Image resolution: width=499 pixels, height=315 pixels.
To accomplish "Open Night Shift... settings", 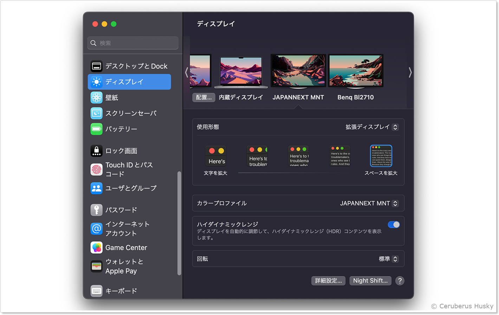I will pyautogui.click(x=370, y=281).
